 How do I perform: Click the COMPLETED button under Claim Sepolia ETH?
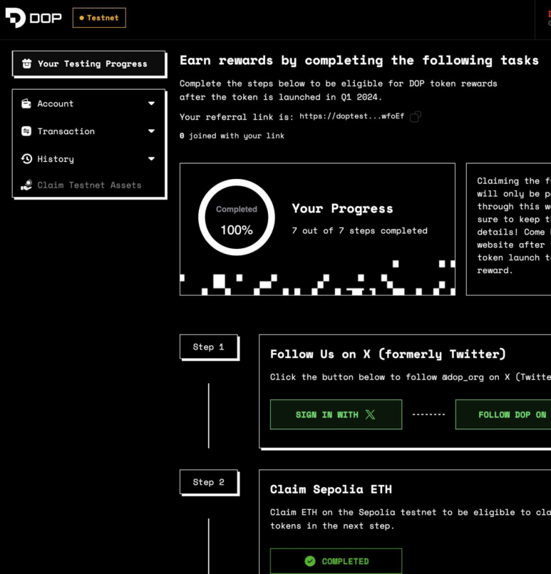tap(336, 561)
